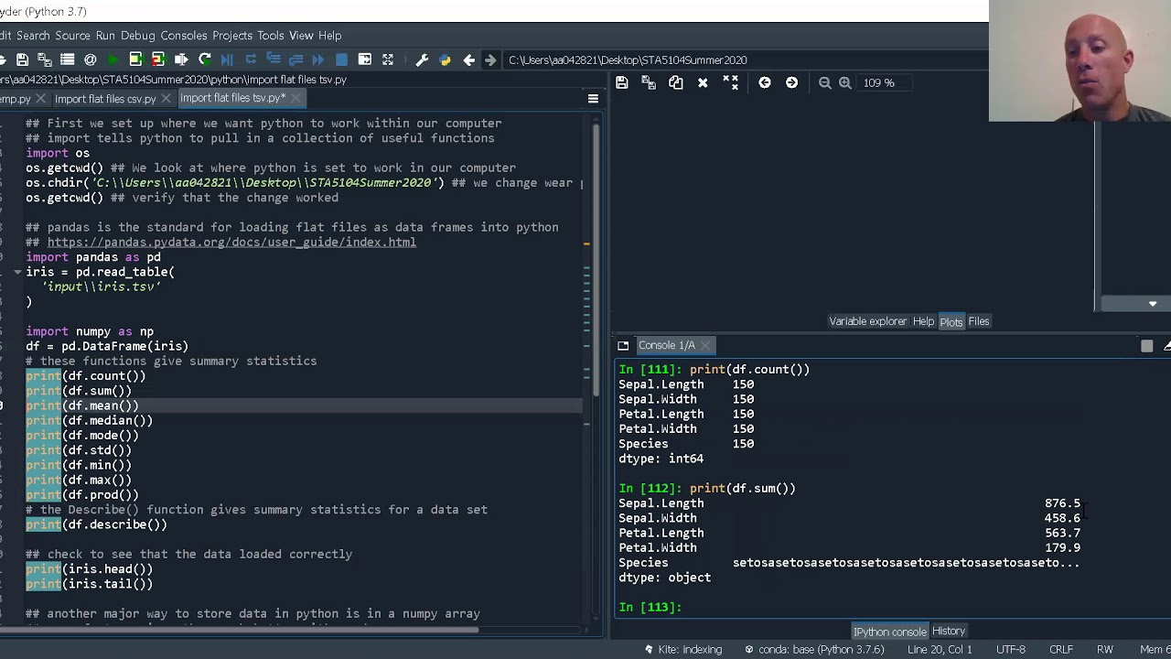Viewport: 1171px width, 659px height.
Task: Open the Consoles menu
Action: (x=183, y=36)
